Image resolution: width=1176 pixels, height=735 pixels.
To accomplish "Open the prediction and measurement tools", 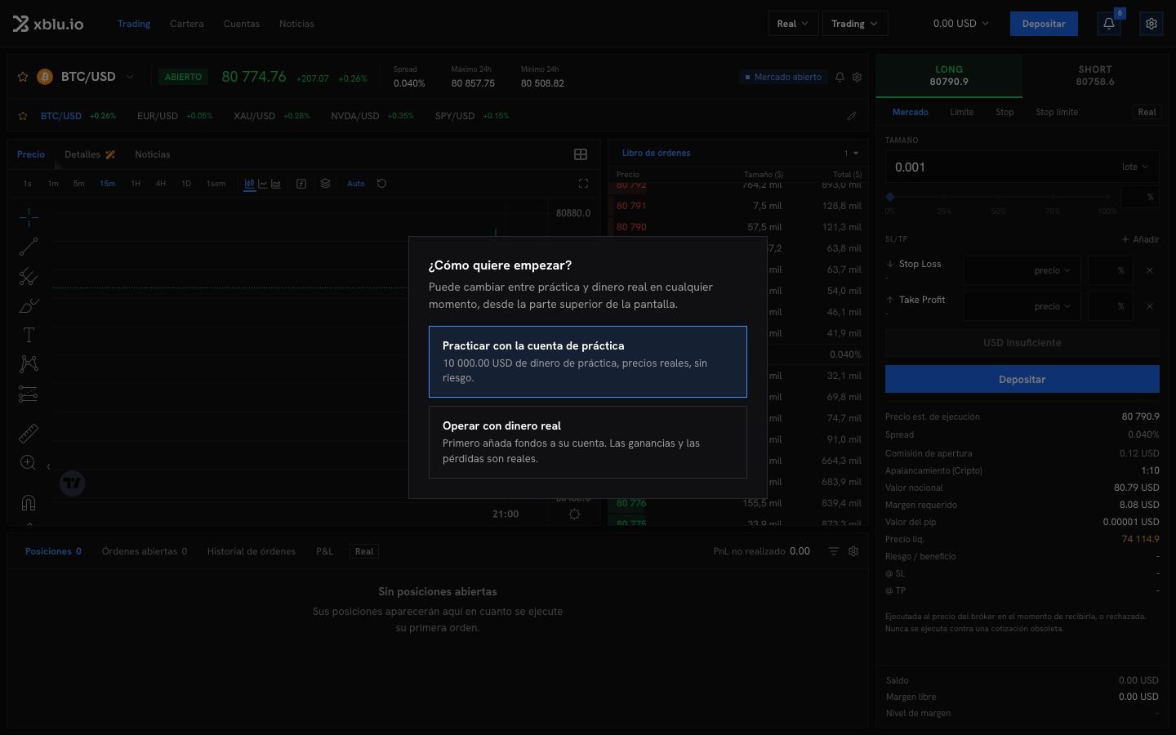I will [29, 394].
